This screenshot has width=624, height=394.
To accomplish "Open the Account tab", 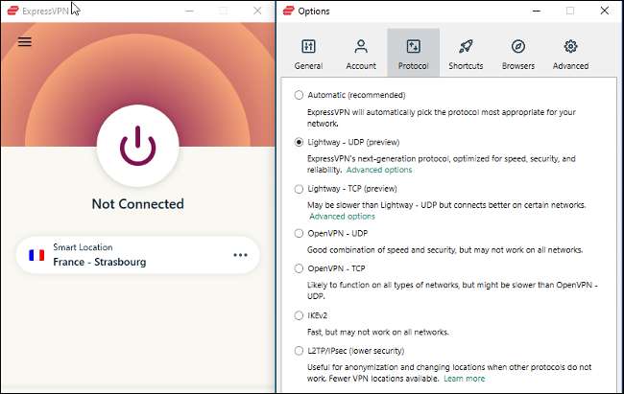I will pyautogui.click(x=361, y=55).
